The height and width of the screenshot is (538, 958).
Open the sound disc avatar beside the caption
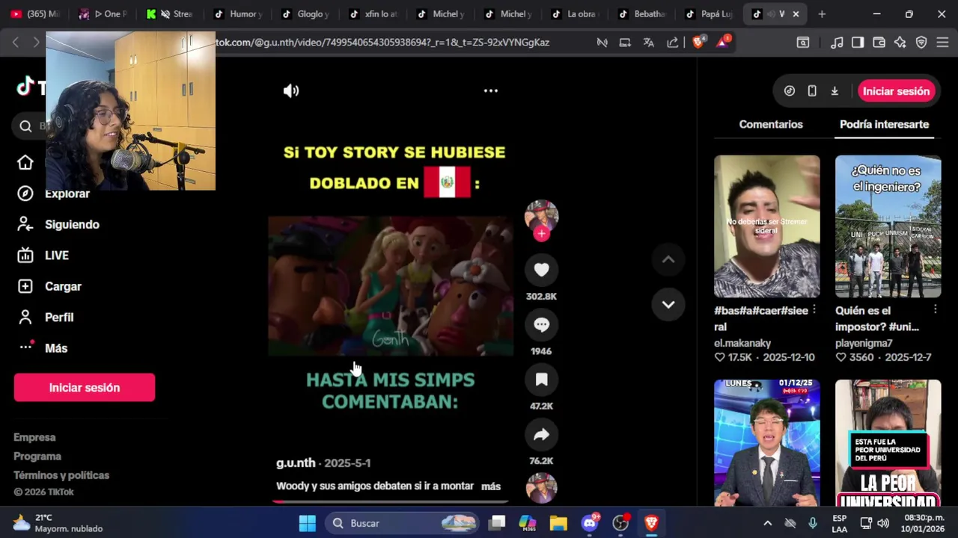[541, 488]
